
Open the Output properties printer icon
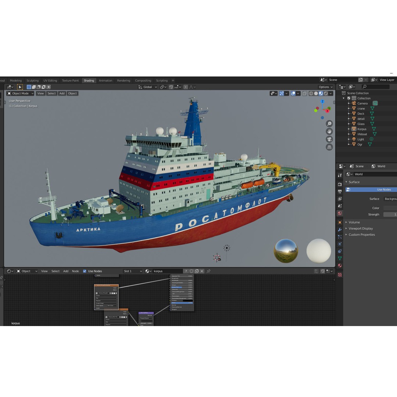coord(340,192)
